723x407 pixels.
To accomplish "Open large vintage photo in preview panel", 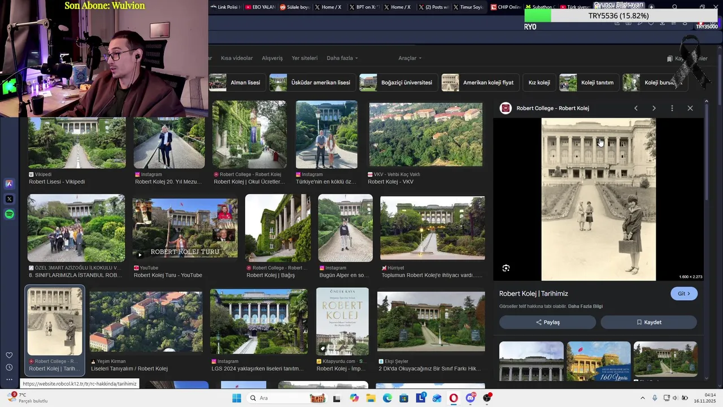I will tap(599, 200).
